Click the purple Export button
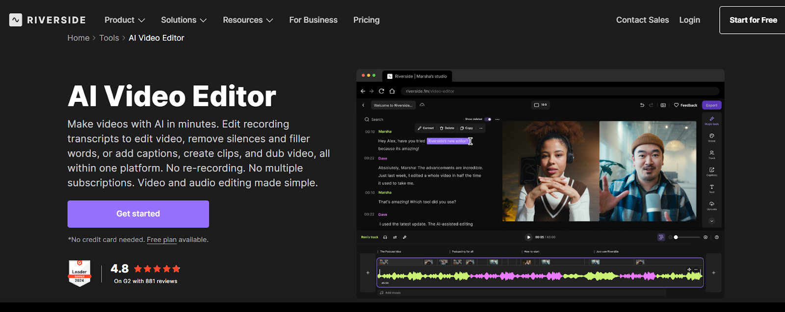785x312 pixels. click(711, 105)
